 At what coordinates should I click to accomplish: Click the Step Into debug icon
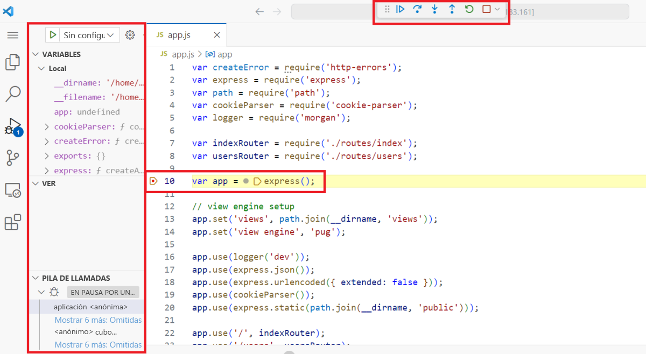pyautogui.click(x=434, y=9)
